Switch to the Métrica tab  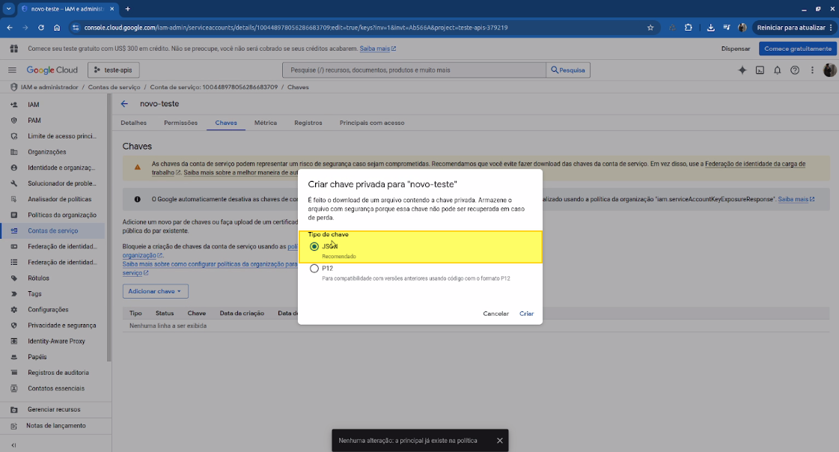[x=266, y=123]
